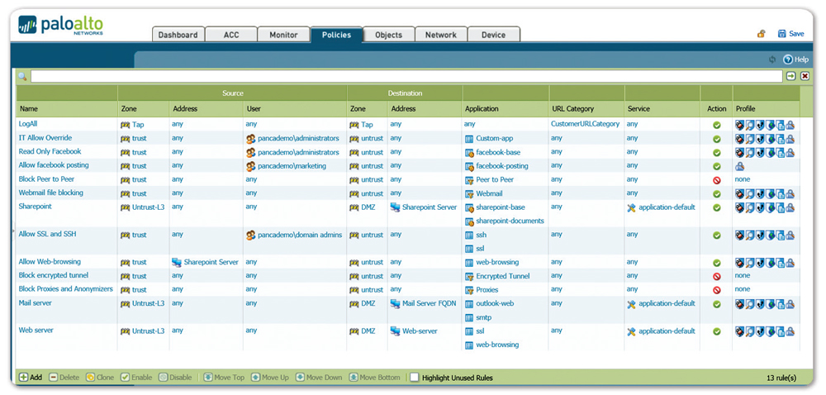Click the facebook-posting application link
The width and height of the screenshot is (826, 395).
pyautogui.click(x=501, y=166)
